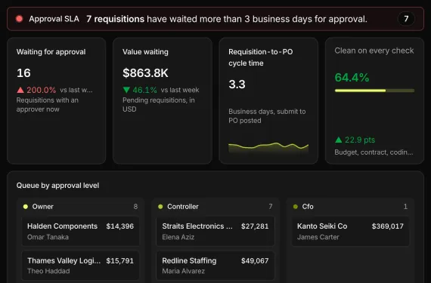Click the dot beside Controller
431x283 pixels.
coord(160,207)
